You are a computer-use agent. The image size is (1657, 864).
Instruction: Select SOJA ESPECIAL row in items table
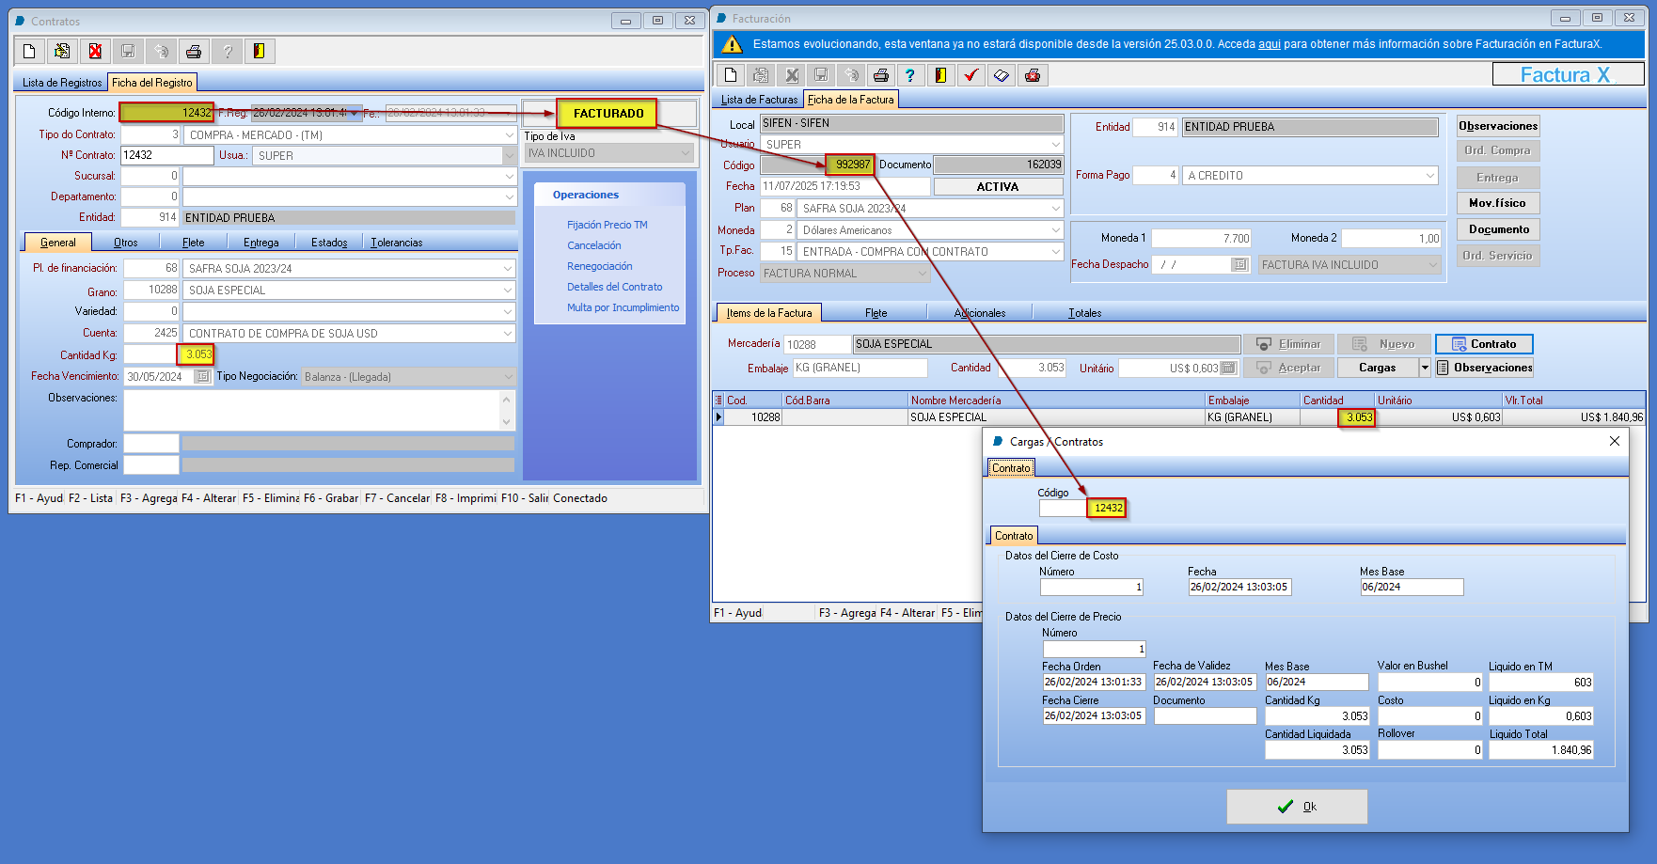(1178, 417)
